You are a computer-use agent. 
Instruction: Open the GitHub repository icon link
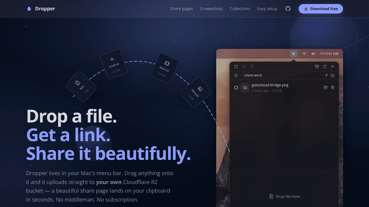click(x=288, y=9)
